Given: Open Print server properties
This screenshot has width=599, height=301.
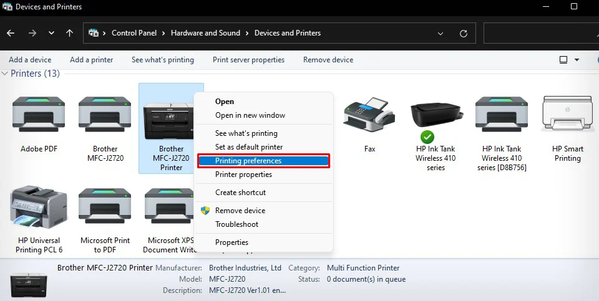Looking at the screenshot, I should [x=248, y=60].
